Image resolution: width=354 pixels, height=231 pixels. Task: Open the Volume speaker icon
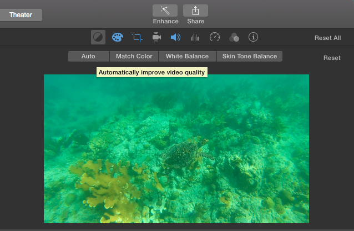click(175, 37)
